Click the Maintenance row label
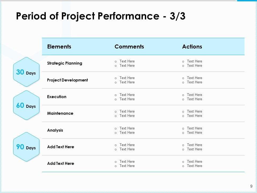 (x=60, y=113)
